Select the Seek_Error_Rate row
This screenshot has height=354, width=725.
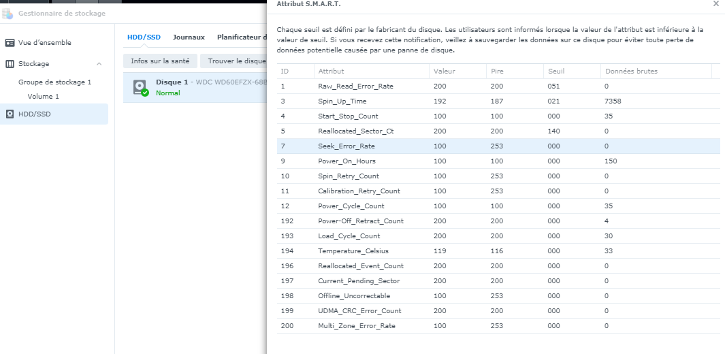(498, 146)
